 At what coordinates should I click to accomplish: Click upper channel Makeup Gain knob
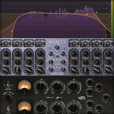point(74,86)
